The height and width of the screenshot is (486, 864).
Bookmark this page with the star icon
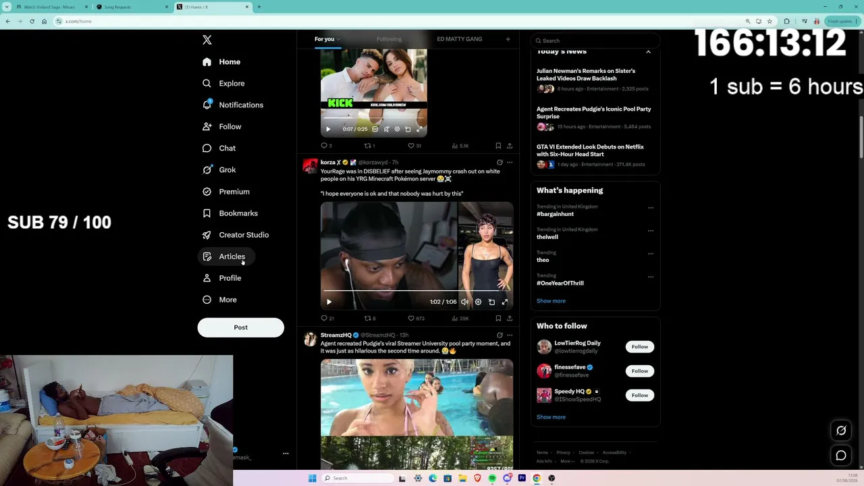click(x=769, y=21)
